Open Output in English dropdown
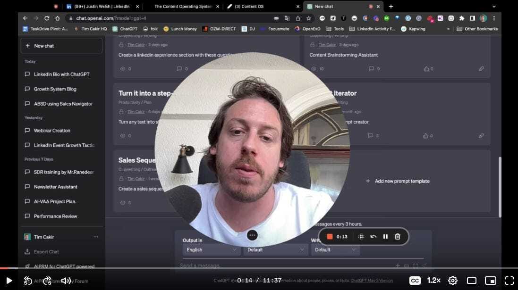This screenshot has width=518, height=290. click(x=211, y=250)
